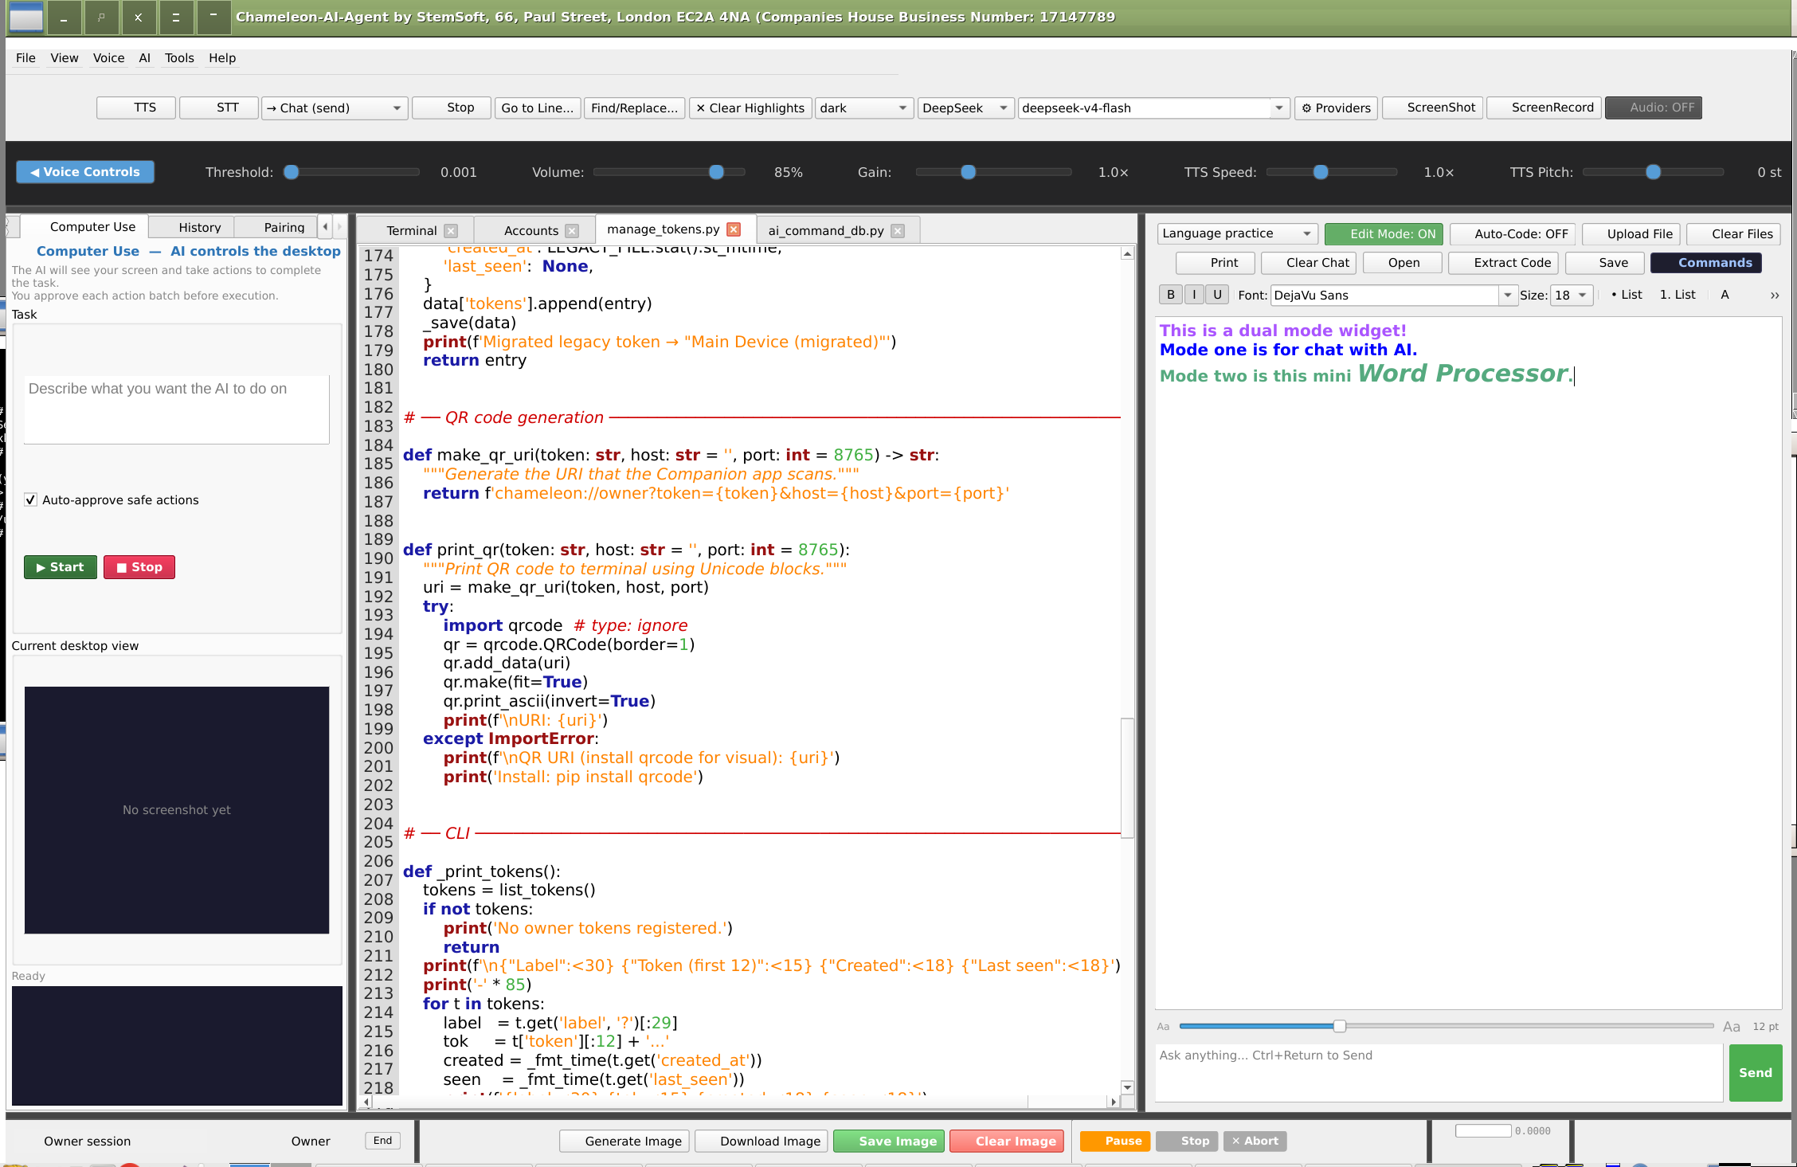Open the Tools menu
This screenshot has height=1167, width=1797.
179,58
